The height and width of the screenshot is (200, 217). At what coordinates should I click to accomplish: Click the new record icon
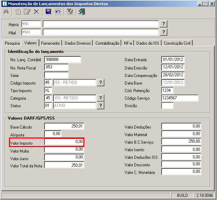[x=18, y=12]
